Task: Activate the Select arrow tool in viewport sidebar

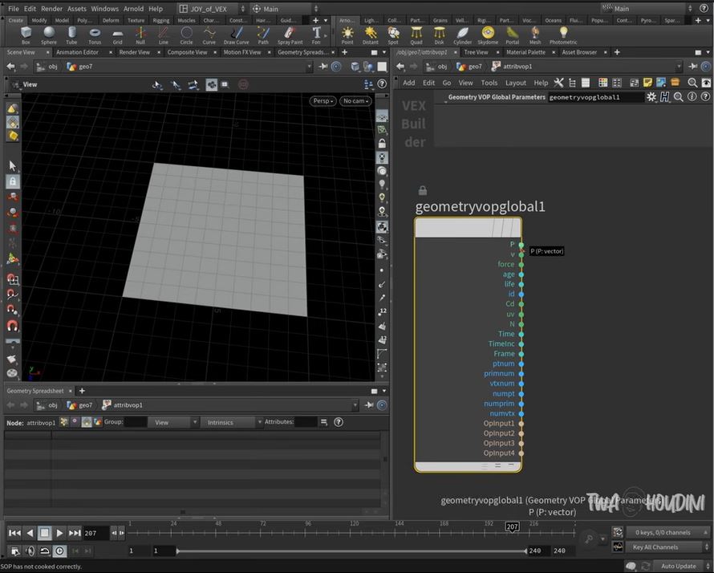Action: click(x=12, y=165)
